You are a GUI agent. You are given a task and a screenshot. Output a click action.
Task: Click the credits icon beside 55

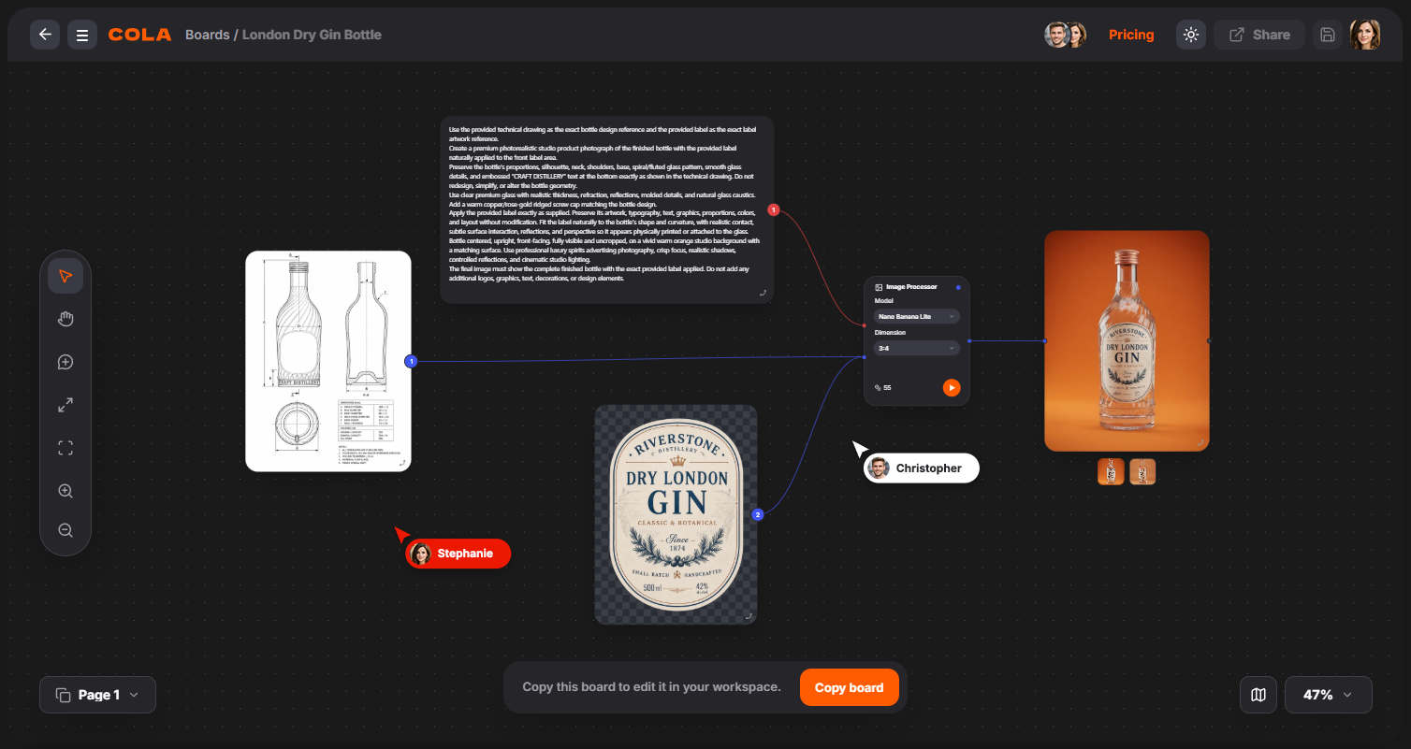coord(878,387)
